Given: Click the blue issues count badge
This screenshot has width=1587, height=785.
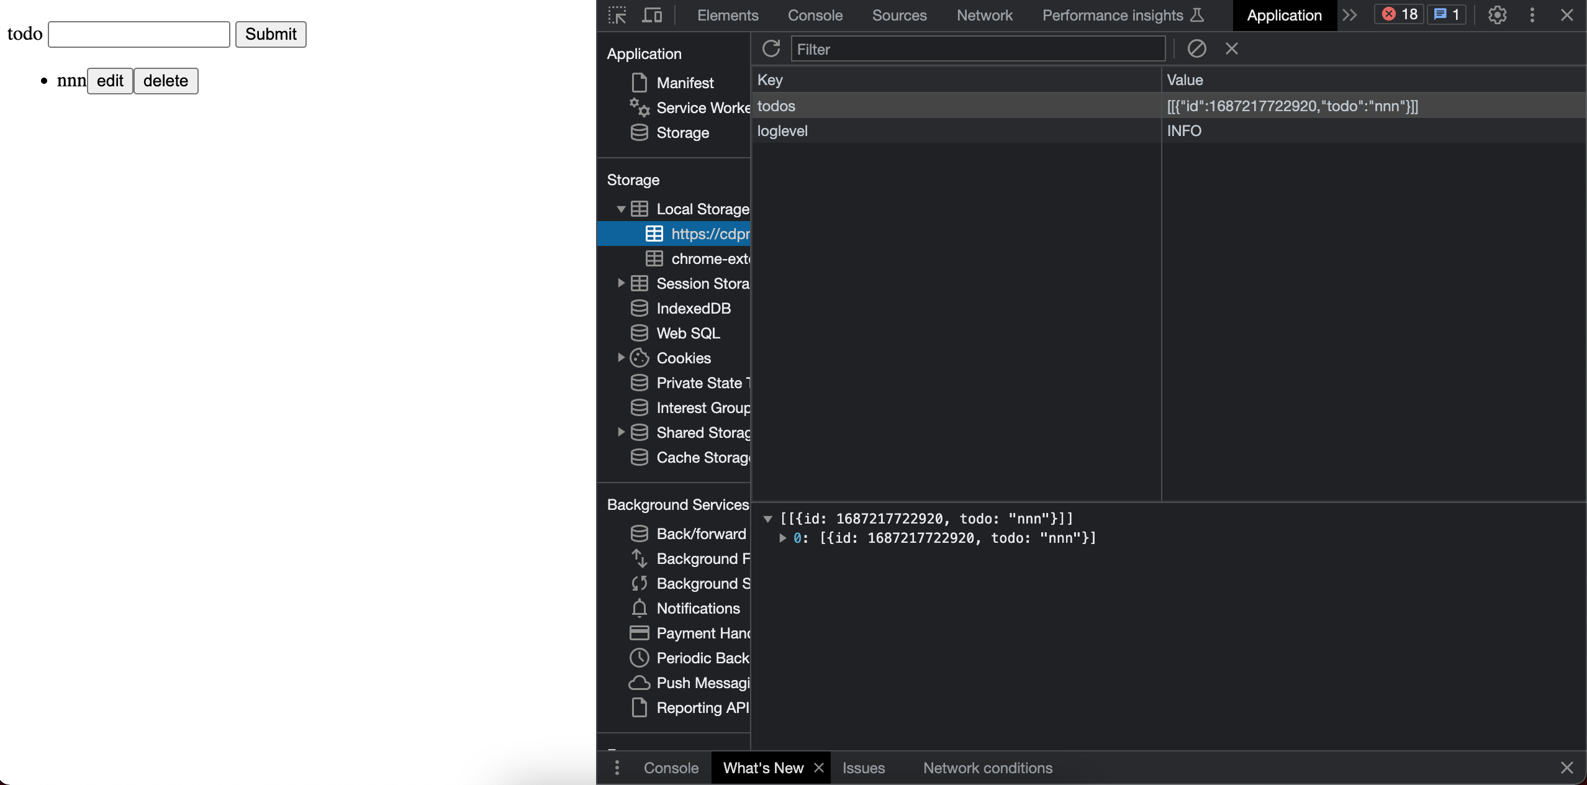Looking at the screenshot, I should click(x=1447, y=14).
